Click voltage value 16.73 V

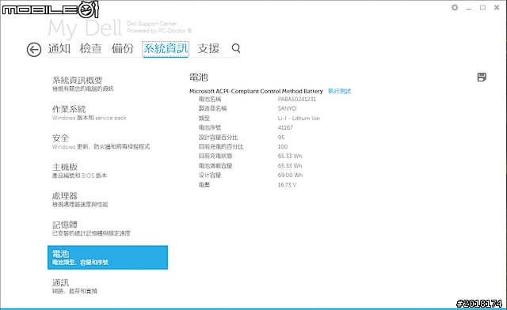(x=287, y=185)
